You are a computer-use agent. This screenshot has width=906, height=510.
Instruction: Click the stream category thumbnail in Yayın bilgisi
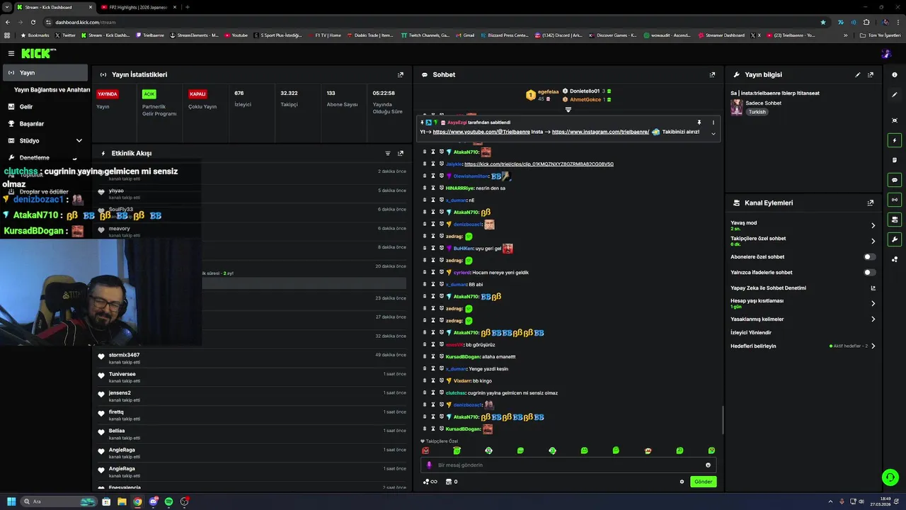pyautogui.click(x=736, y=107)
